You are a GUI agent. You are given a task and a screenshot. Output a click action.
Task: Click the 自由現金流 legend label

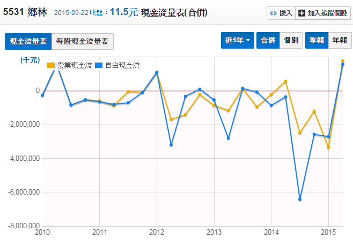[122, 65]
